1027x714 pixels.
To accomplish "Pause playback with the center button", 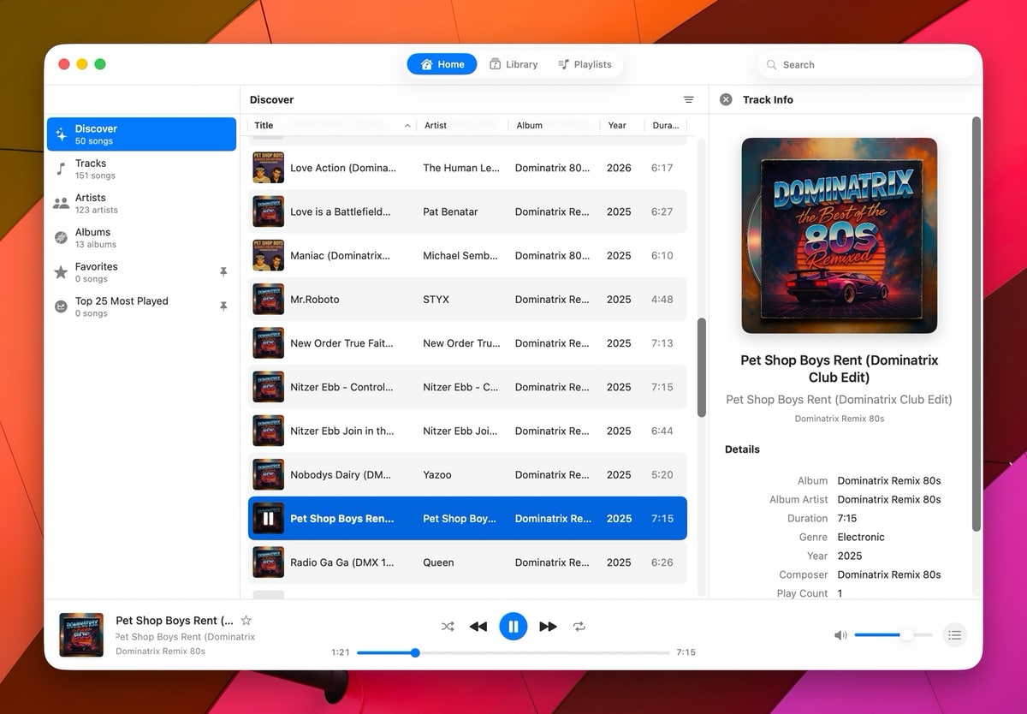I will click(x=513, y=627).
